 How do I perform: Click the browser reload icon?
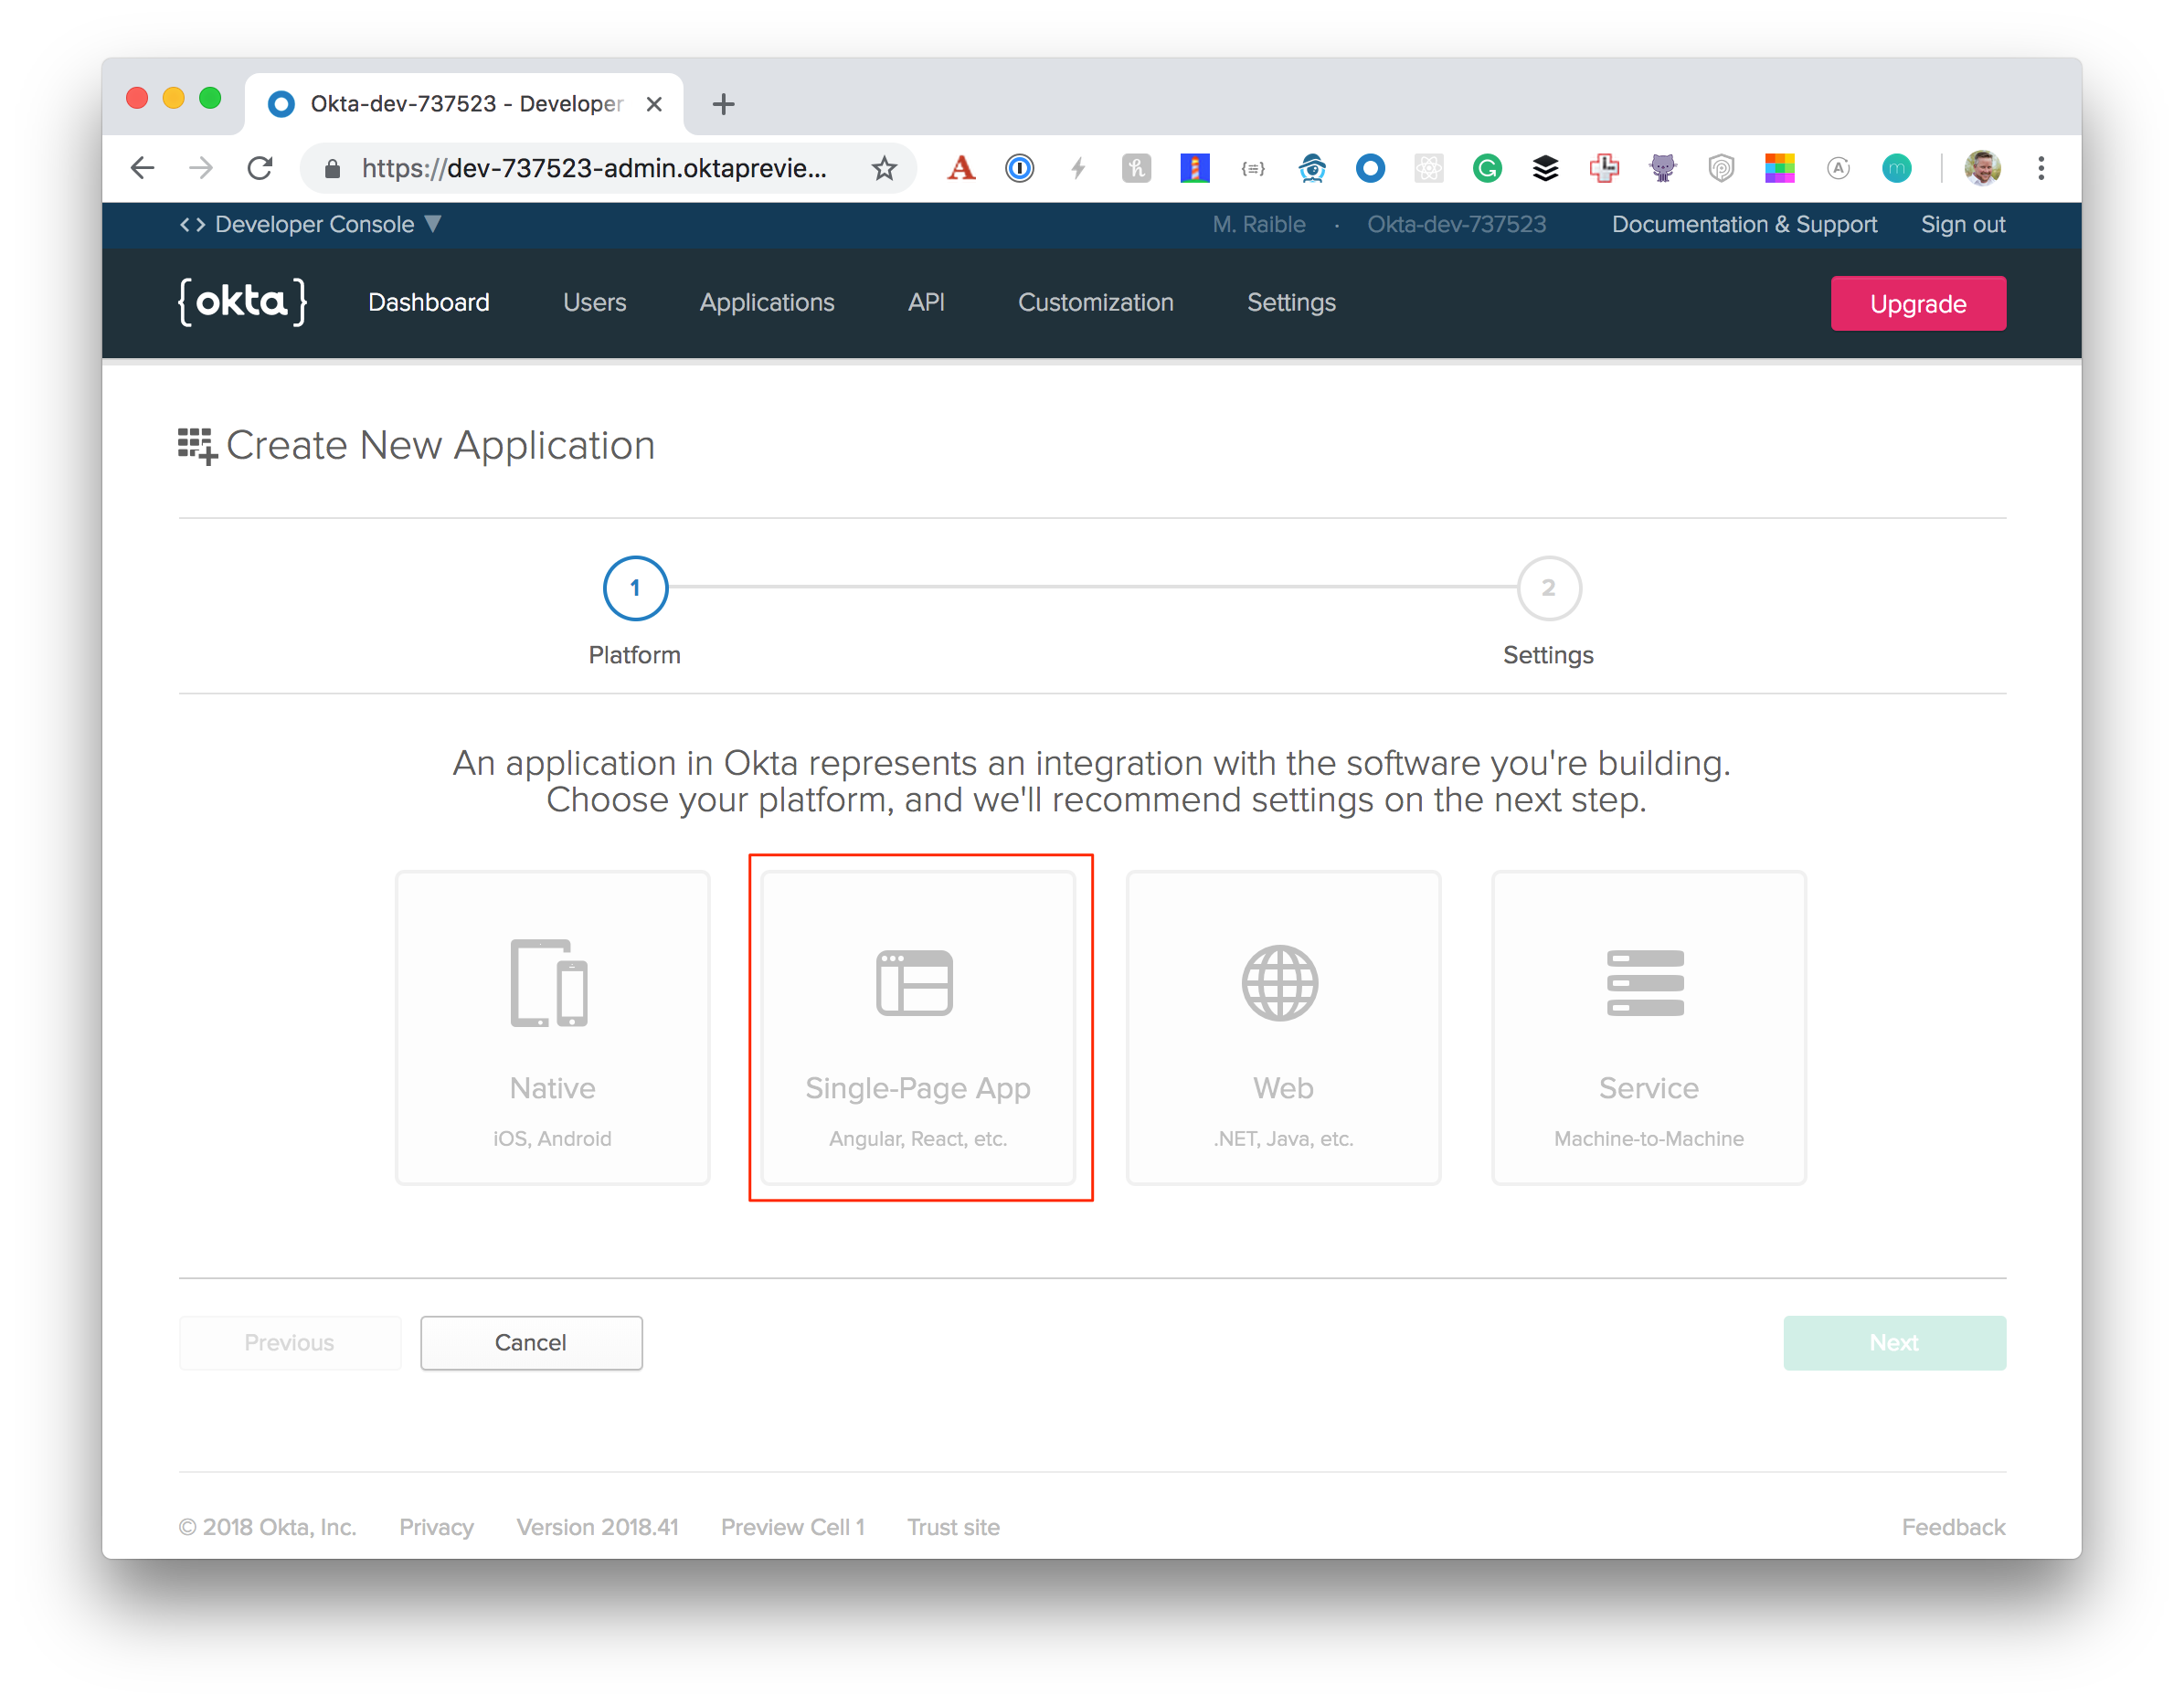260,168
